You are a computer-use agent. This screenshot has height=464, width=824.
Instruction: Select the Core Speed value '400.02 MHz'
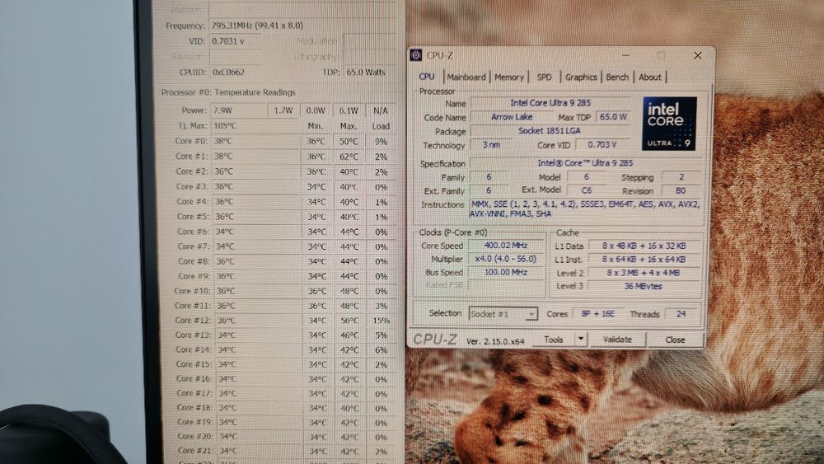[506, 246]
